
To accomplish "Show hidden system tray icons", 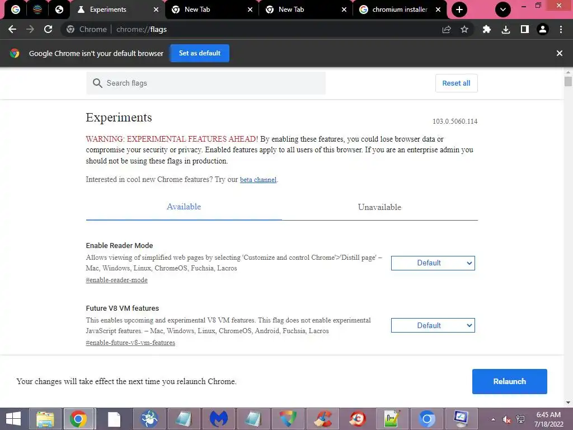I will 493,419.
